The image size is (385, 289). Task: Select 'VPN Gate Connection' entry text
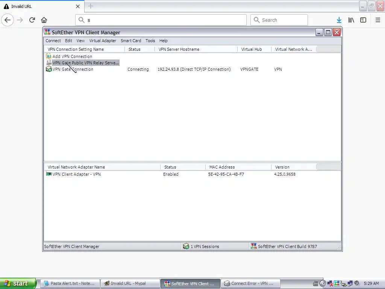point(73,69)
